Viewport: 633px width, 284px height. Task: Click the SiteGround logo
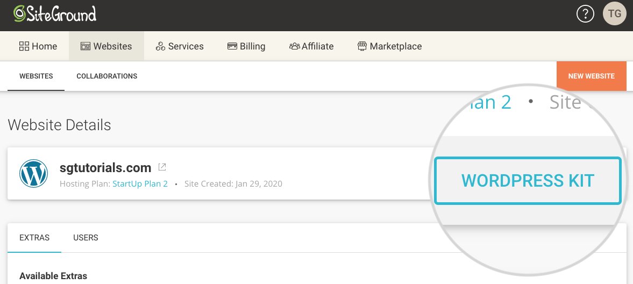pyautogui.click(x=55, y=14)
